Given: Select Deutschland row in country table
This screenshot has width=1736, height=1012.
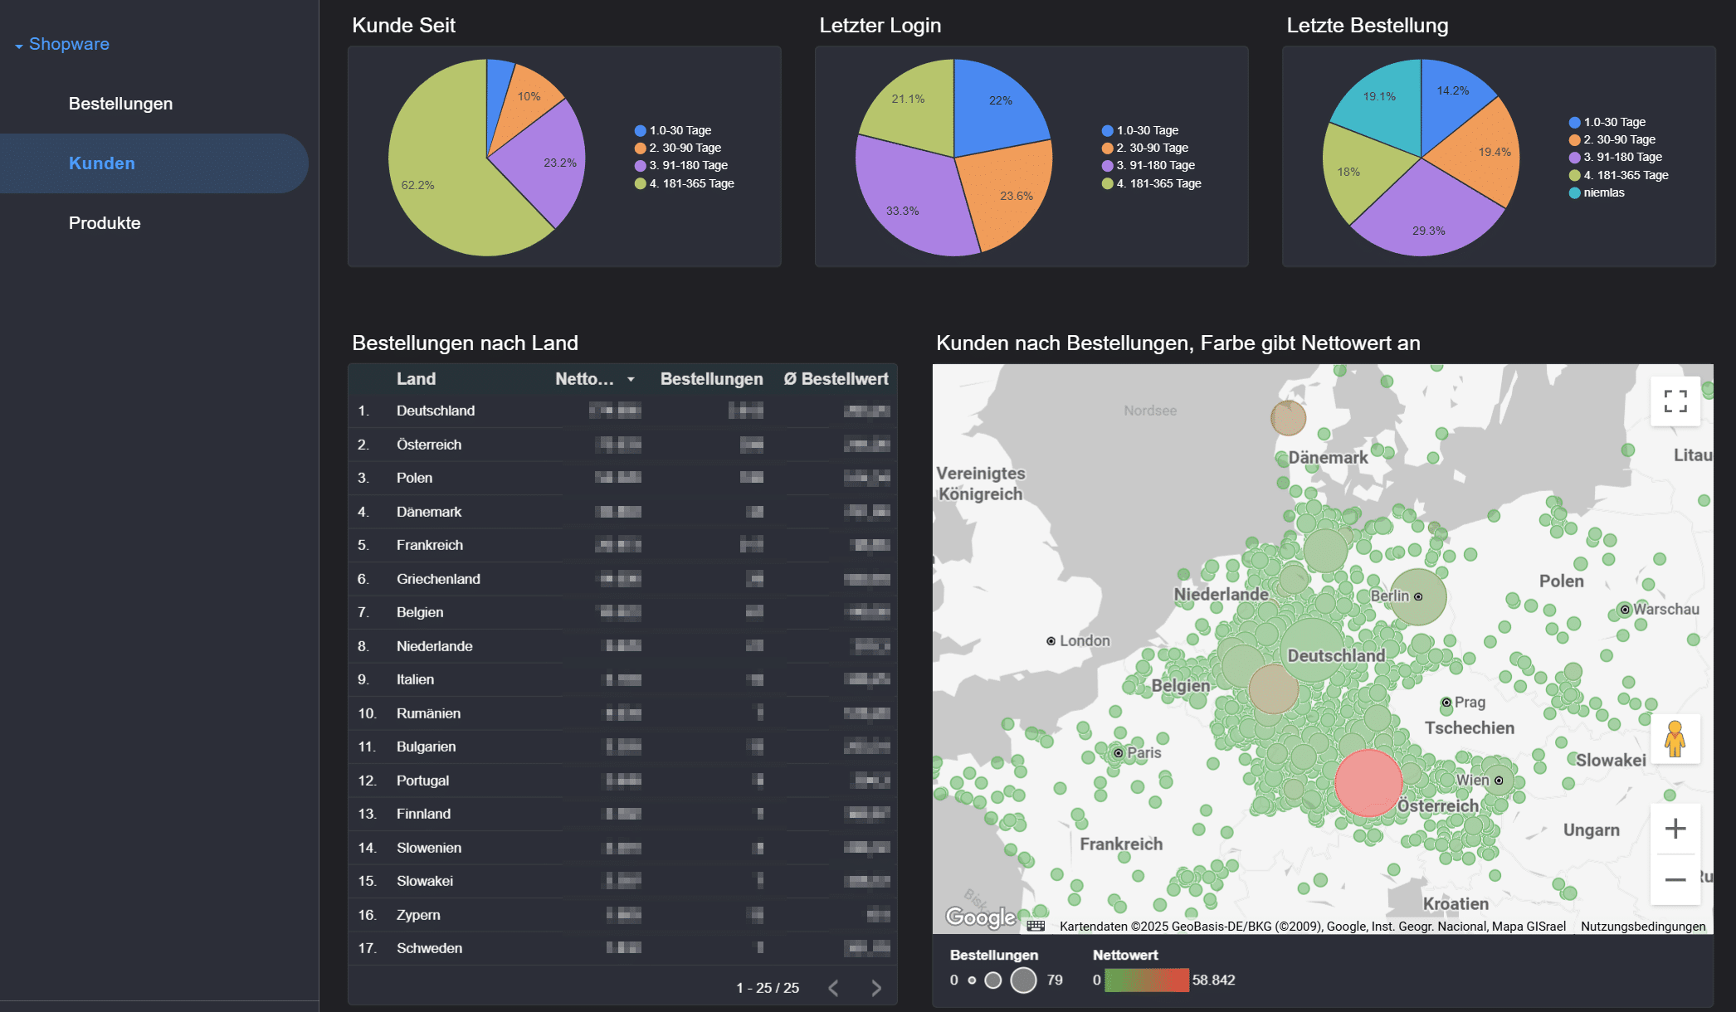Looking at the screenshot, I should point(436,411).
